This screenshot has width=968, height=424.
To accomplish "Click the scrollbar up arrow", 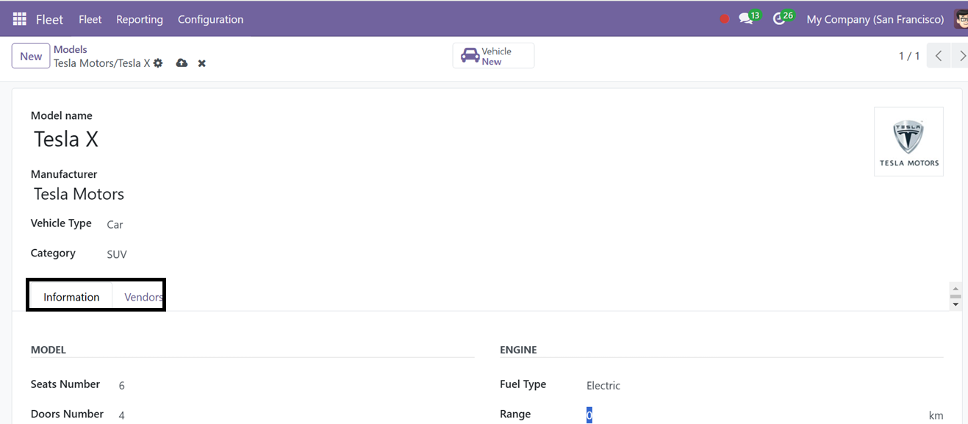I will (x=956, y=289).
